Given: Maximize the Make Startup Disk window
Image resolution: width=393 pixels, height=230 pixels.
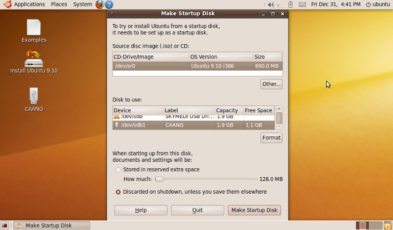Looking at the screenshot, I should click(273, 14).
